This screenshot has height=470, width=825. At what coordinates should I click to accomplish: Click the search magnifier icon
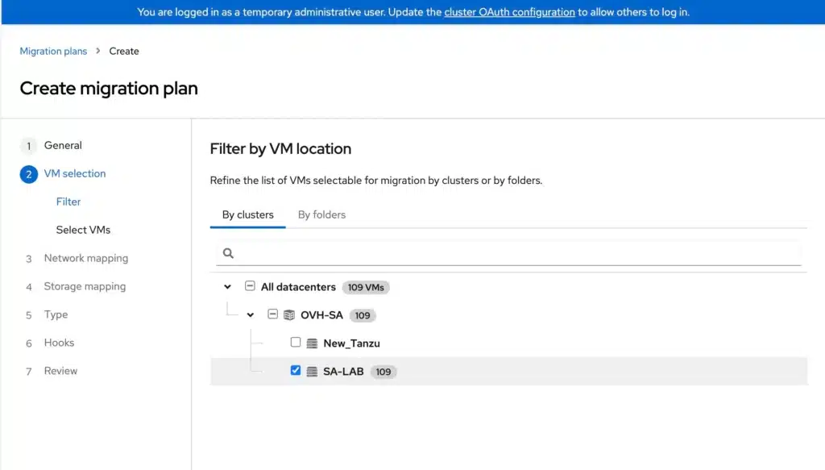[x=228, y=252]
